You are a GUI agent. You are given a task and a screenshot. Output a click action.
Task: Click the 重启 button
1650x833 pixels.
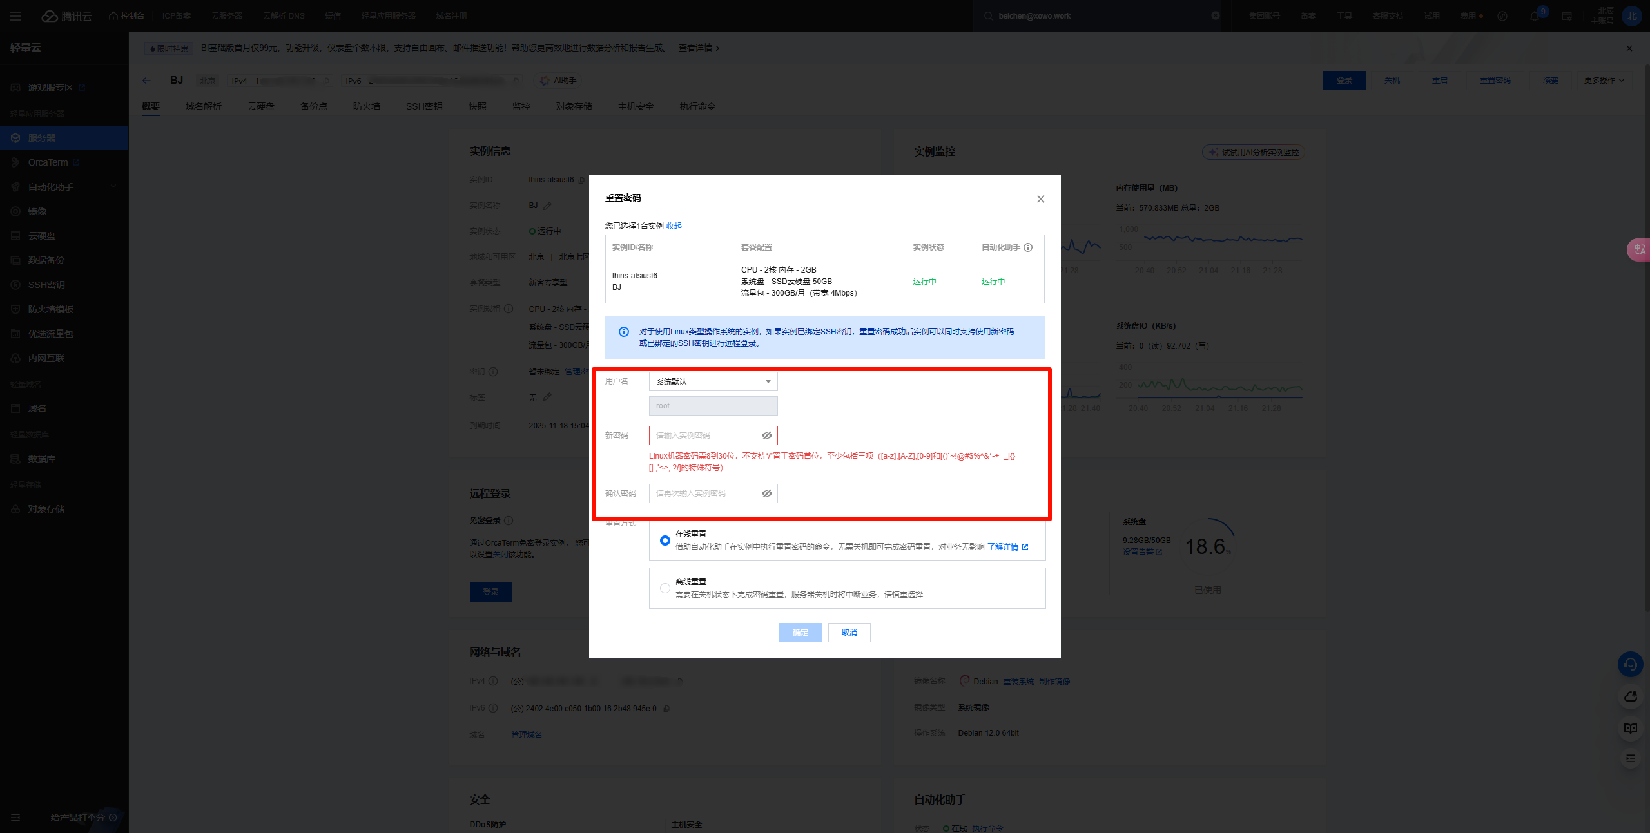1439,81
